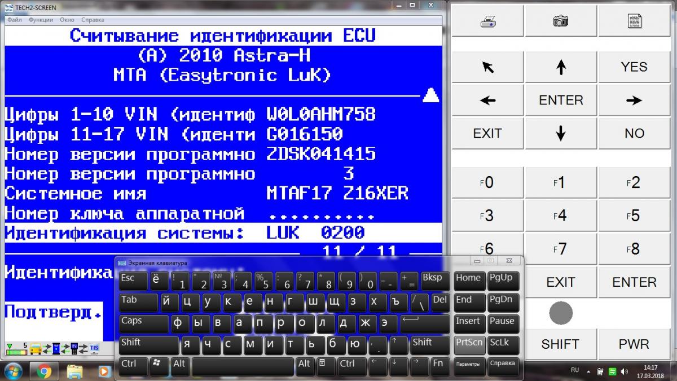Click the Backspace arrow key below Del key
Screen dimensions: 677x381
(x=425, y=323)
